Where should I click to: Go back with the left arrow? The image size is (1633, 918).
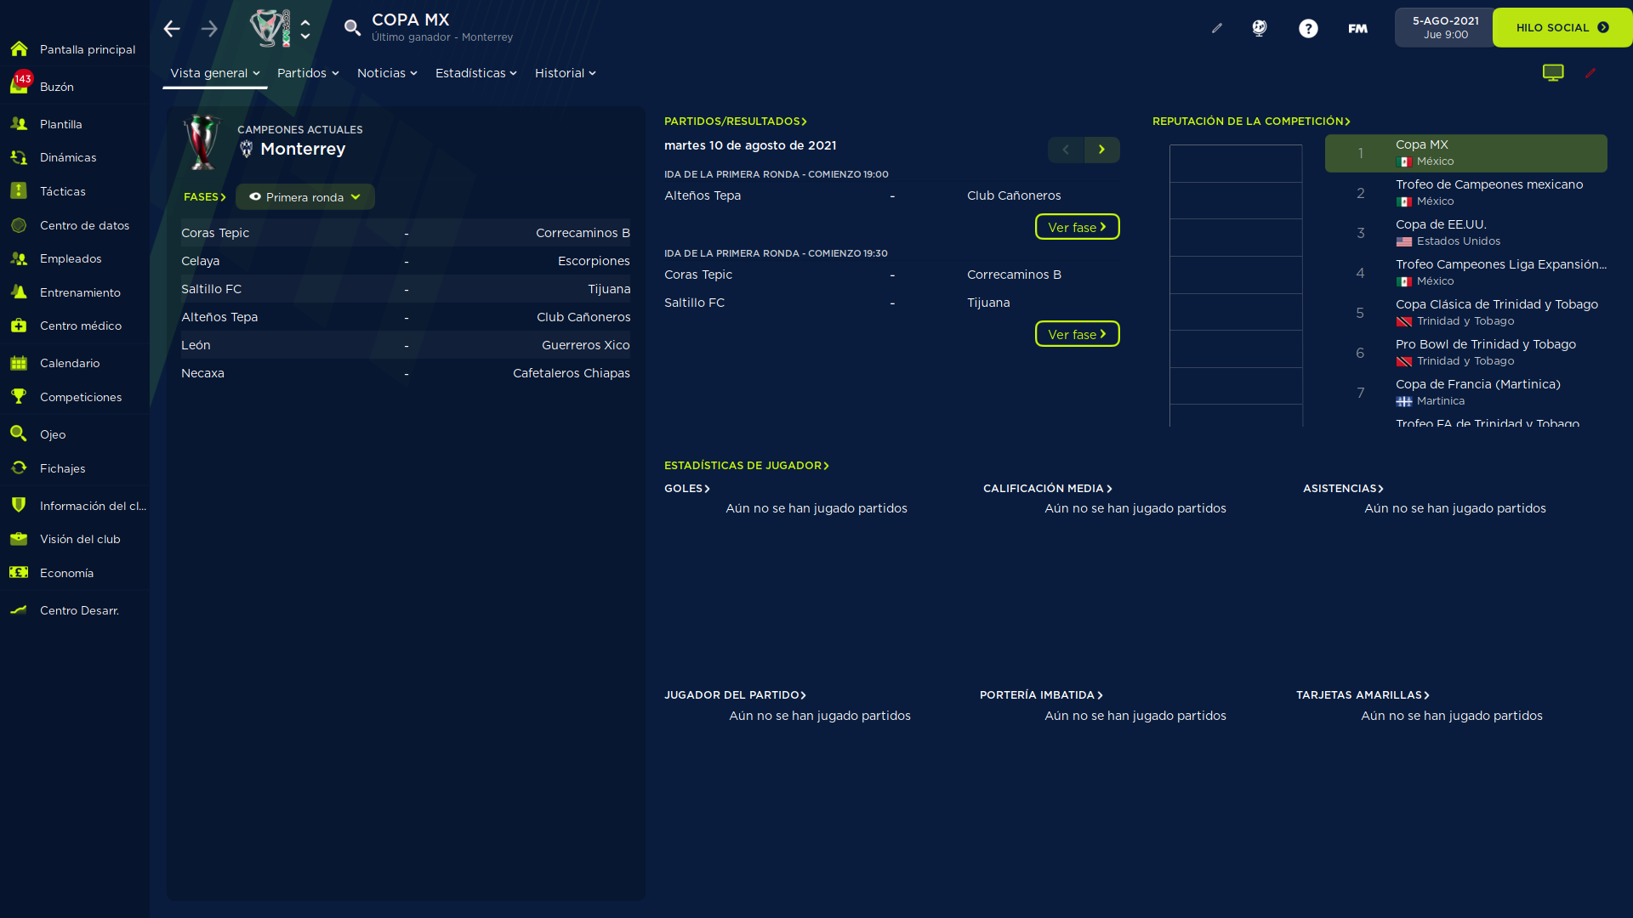(x=172, y=29)
